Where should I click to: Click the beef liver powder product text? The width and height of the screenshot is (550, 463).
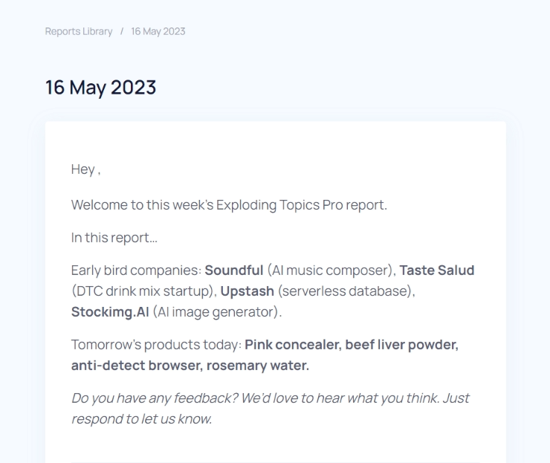point(400,345)
